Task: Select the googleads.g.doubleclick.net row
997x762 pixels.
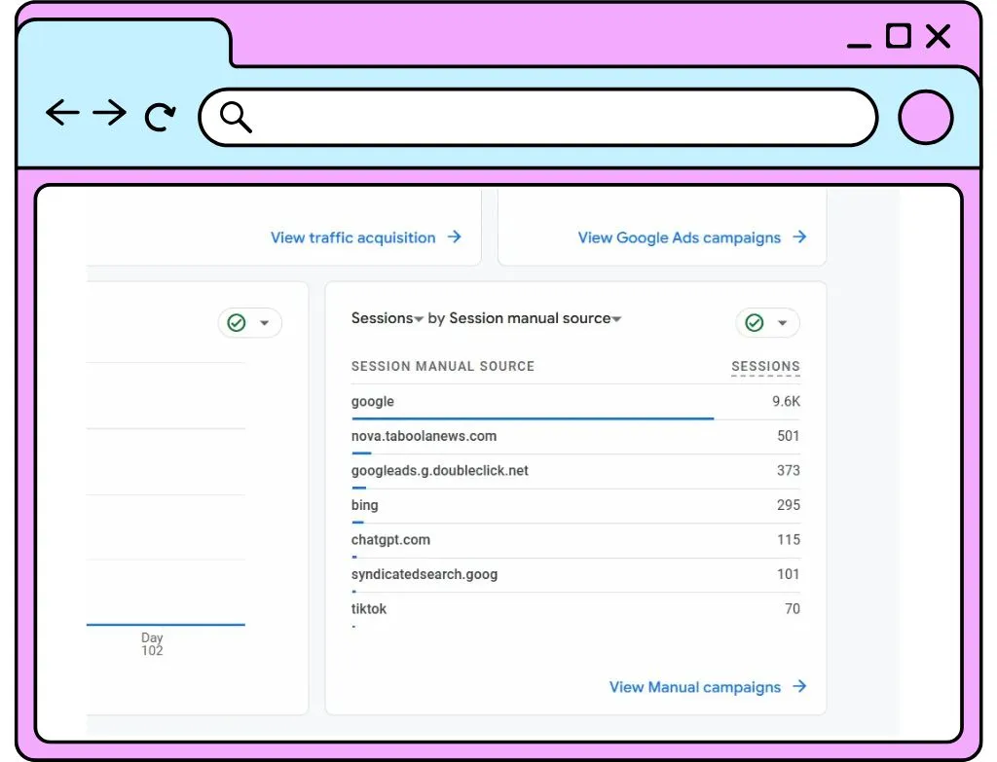Action: [575, 471]
